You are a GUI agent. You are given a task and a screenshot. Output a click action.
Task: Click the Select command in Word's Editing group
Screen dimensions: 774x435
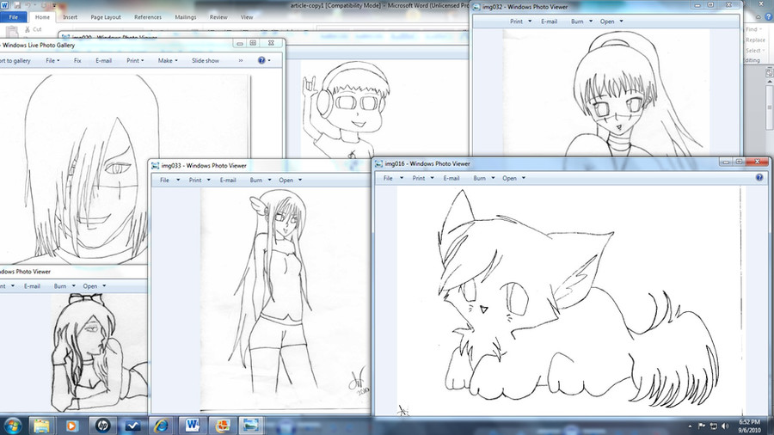(x=755, y=51)
